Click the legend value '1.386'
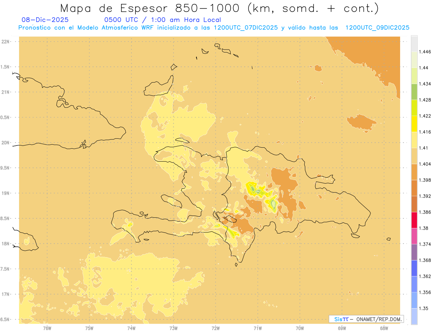This screenshot has width=431, height=333. (425, 212)
